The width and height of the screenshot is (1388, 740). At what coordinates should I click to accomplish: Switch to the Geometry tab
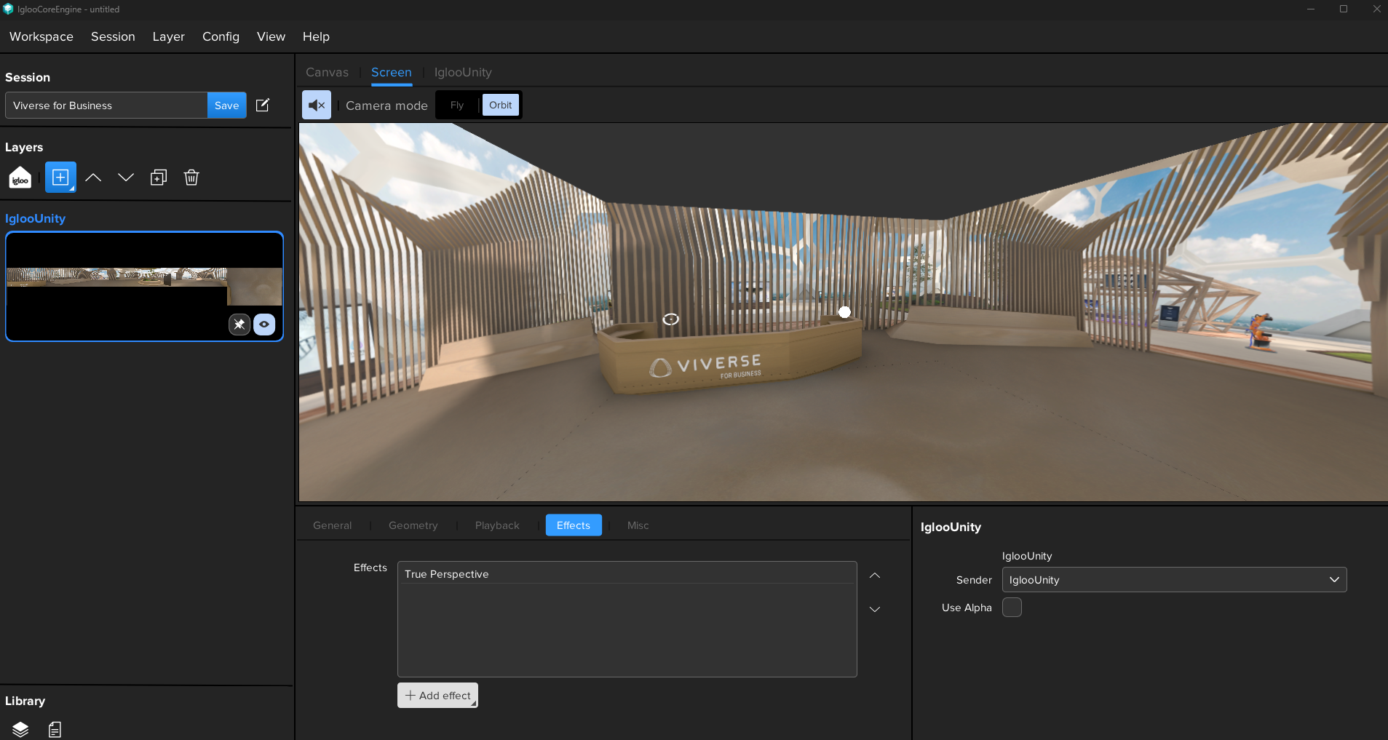point(413,525)
